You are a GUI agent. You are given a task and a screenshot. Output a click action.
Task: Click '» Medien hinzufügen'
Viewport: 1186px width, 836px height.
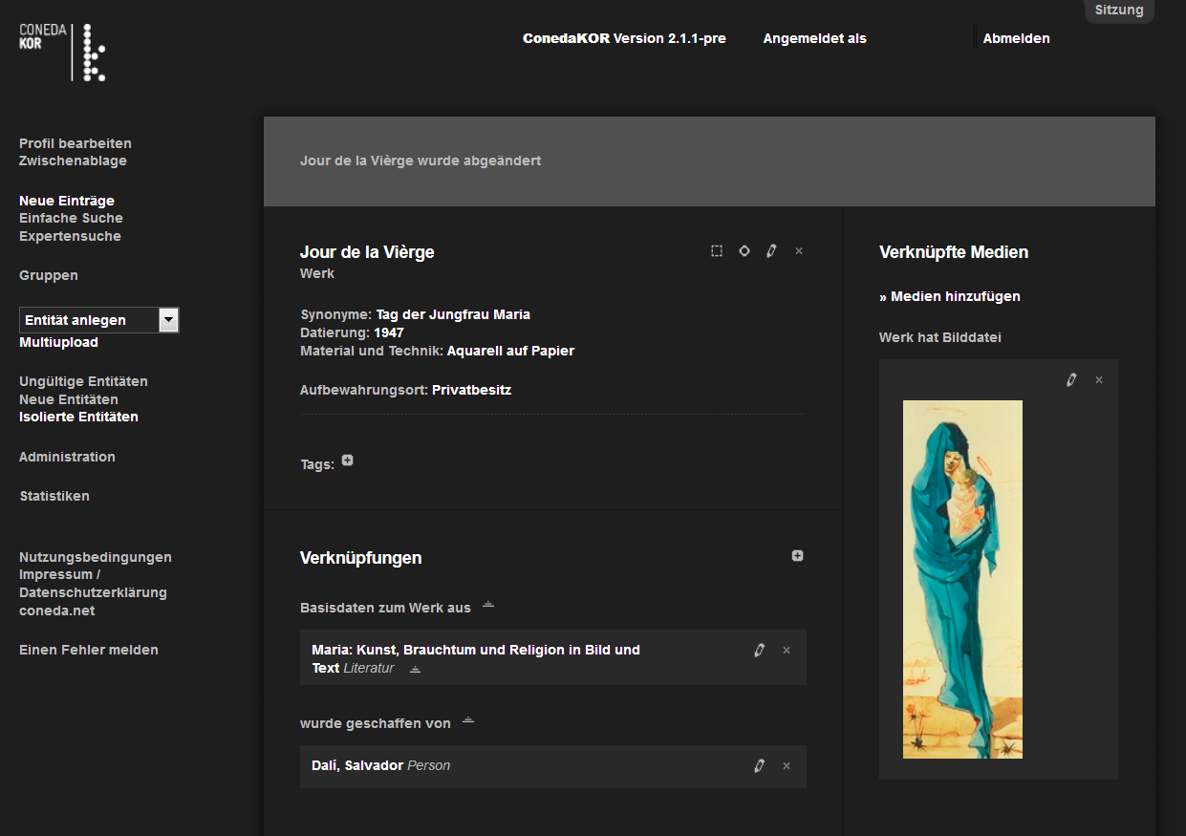coord(950,296)
